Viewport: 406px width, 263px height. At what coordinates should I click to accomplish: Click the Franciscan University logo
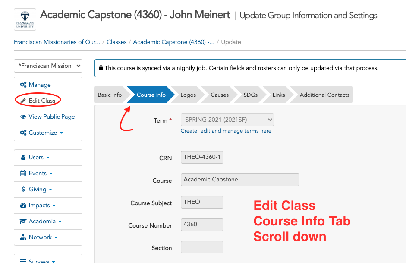[x=25, y=19]
